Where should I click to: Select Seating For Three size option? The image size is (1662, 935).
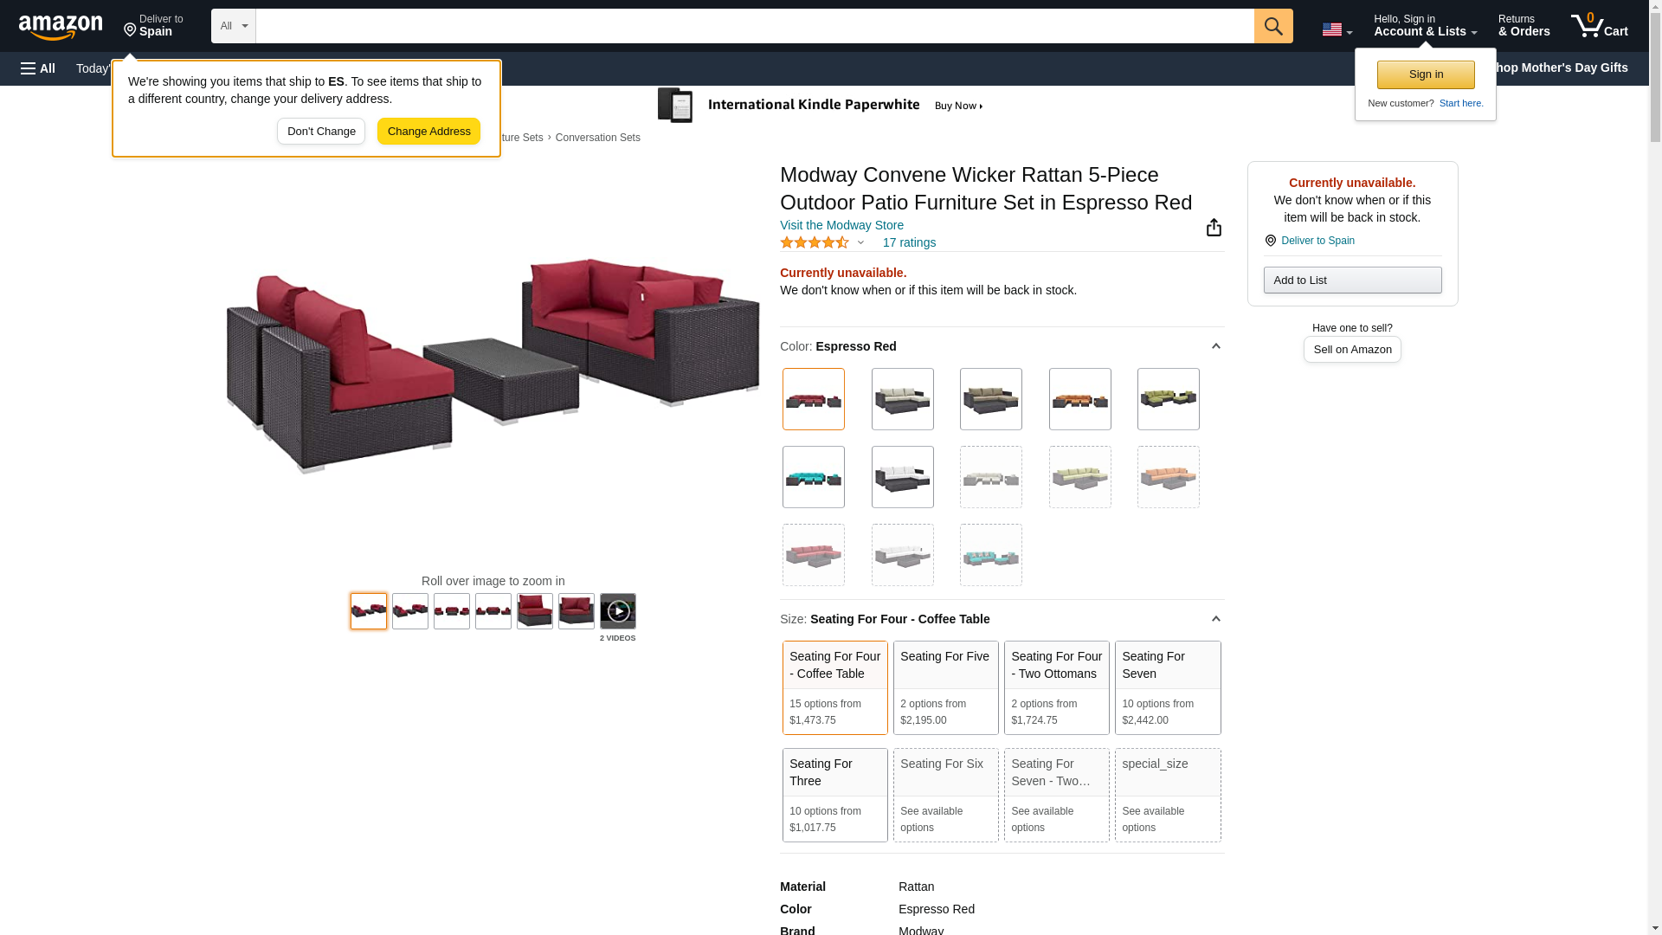pos(834,795)
